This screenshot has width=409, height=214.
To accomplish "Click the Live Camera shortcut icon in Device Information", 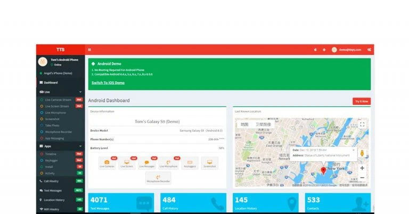I will [107, 163].
